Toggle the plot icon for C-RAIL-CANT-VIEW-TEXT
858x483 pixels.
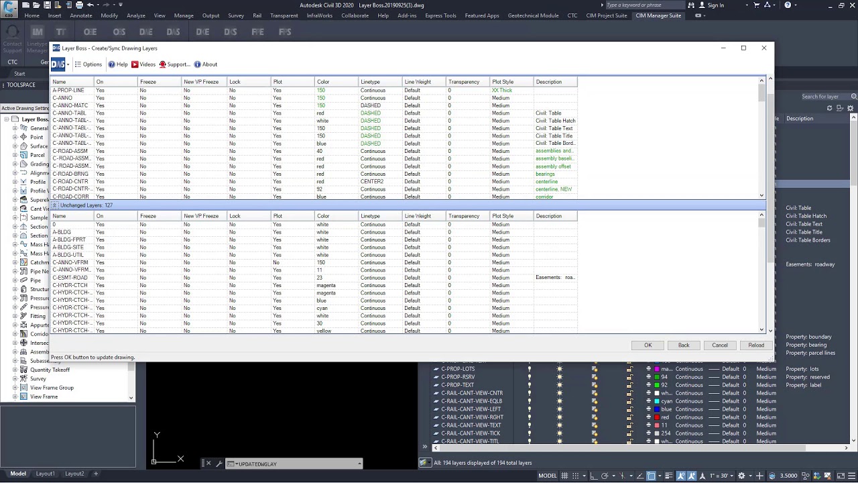point(648,425)
